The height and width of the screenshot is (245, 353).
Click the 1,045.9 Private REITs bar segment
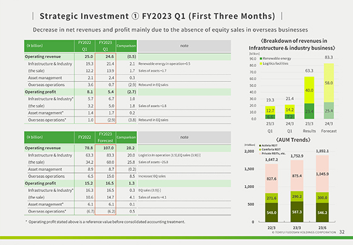(322, 174)
